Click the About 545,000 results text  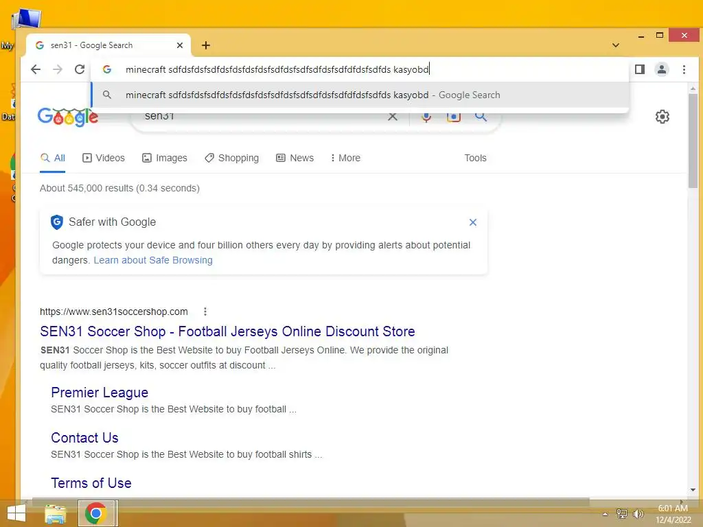[x=119, y=188]
